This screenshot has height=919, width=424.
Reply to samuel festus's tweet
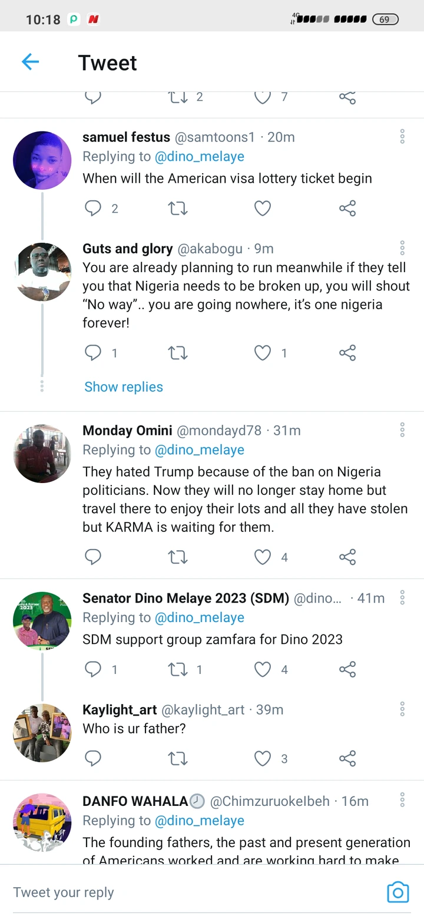coord(93,208)
